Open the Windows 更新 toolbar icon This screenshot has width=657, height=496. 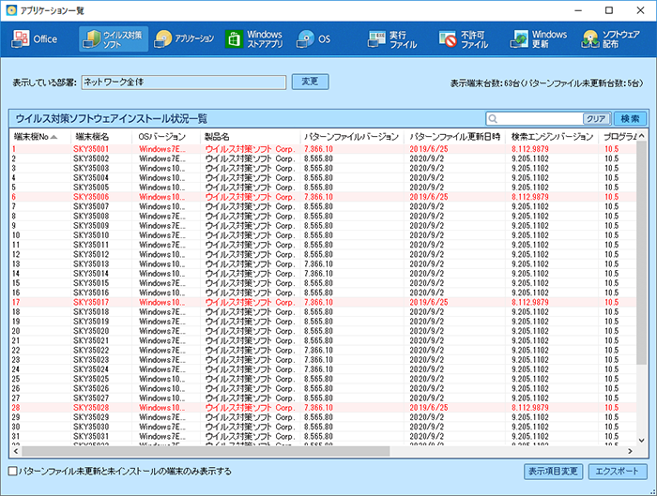[x=539, y=39]
